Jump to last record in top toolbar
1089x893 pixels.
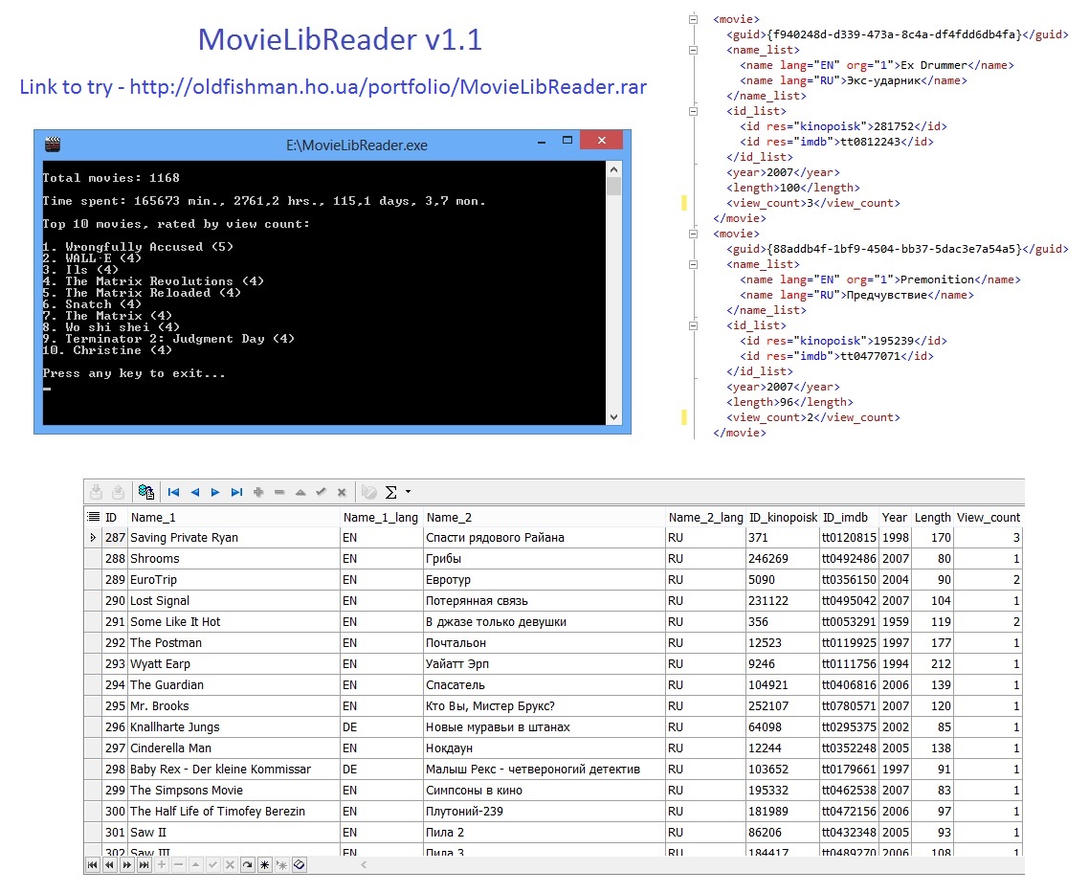click(236, 492)
